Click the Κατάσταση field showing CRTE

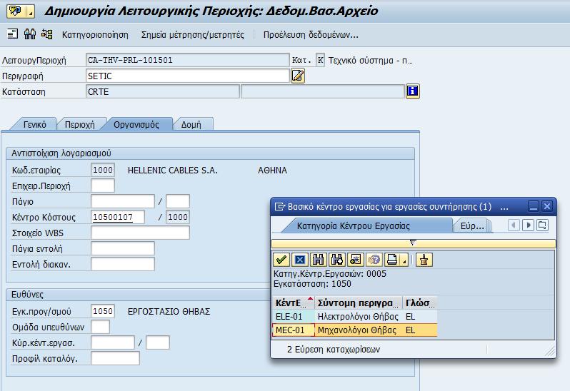tap(163, 91)
